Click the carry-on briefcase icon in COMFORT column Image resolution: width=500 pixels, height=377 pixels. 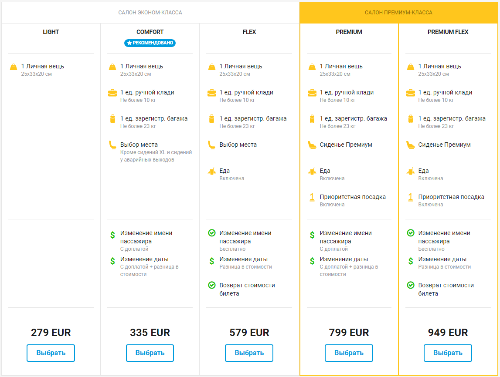coord(112,93)
